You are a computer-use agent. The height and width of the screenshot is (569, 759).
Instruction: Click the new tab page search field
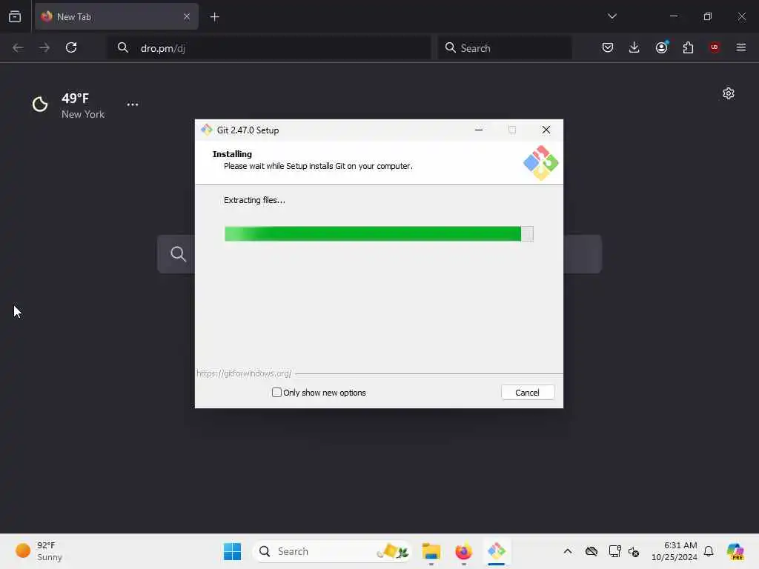point(379,254)
